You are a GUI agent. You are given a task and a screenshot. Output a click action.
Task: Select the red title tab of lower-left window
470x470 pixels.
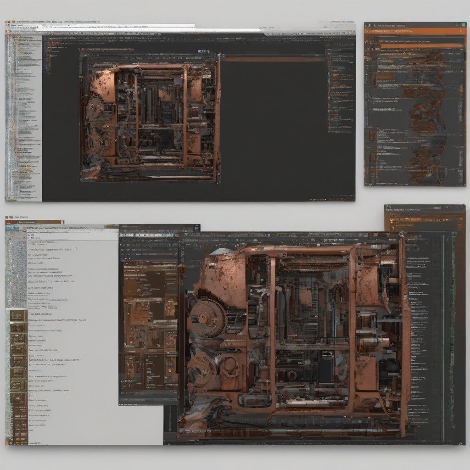click(x=34, y=222)
